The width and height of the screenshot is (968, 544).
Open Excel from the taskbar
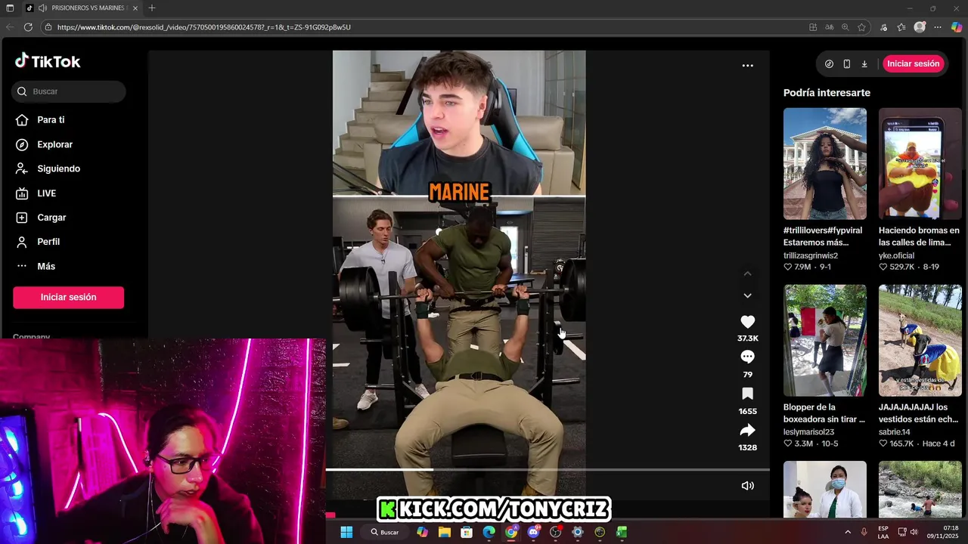click(x=622, y=532)
